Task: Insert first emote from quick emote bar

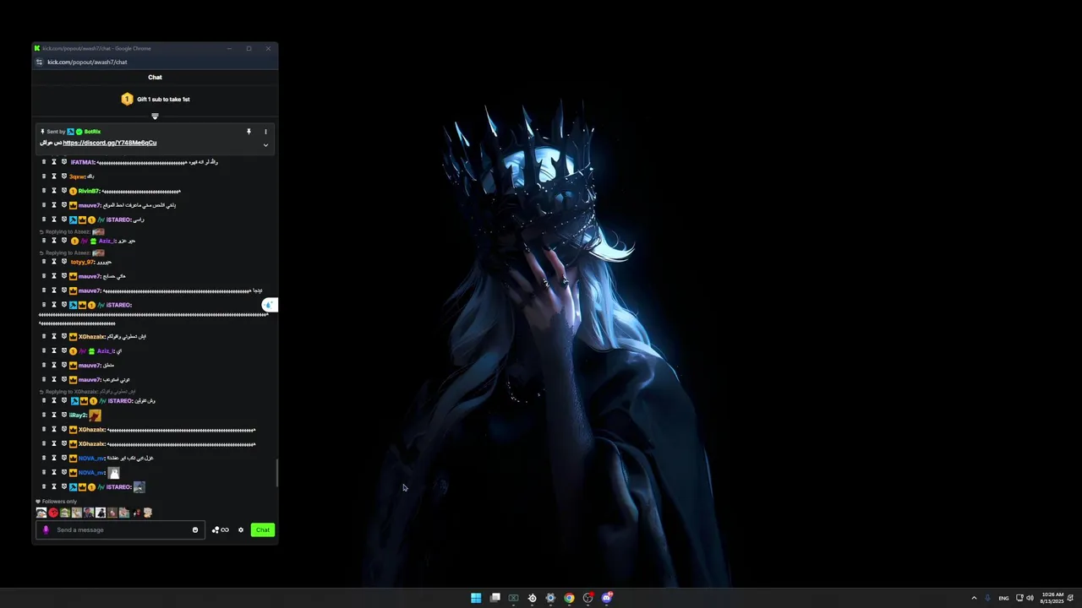Action: [41, 513]
